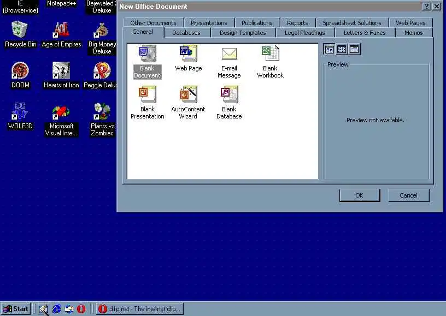The height and width of the screenshot is (316, 446).
Task: Open the Memos tab
Action: (414, 33)
